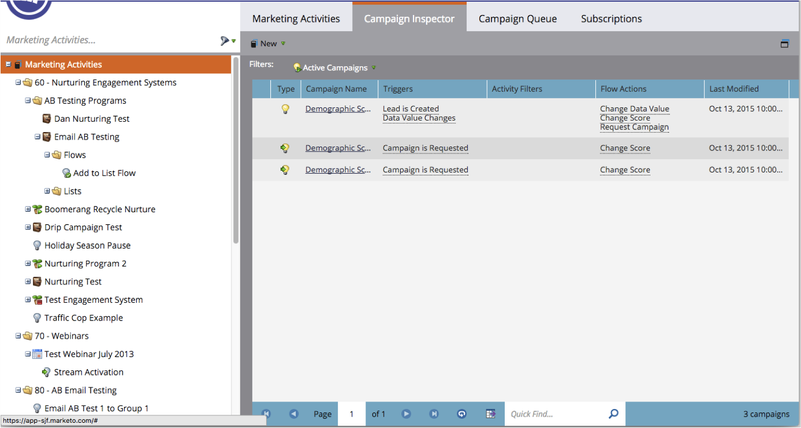The height and width of the screenshot is (428, 801).
Task: Select Holiday Season Pause in the tree
Action: 87,245
